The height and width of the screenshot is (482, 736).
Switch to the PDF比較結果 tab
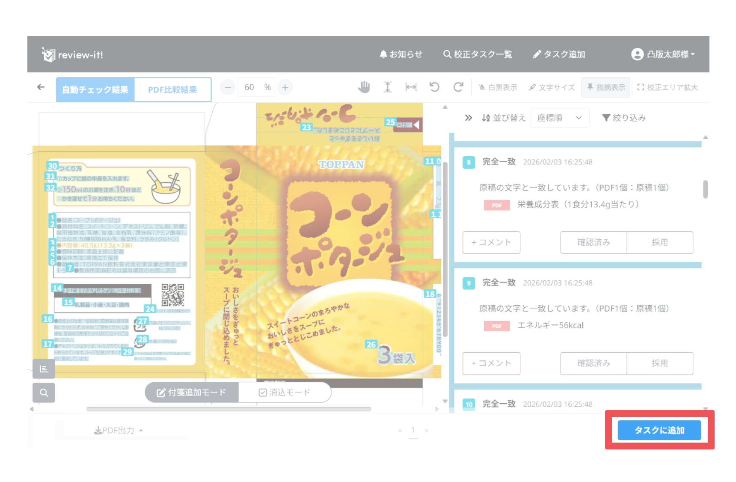click(x=172, y=90)
